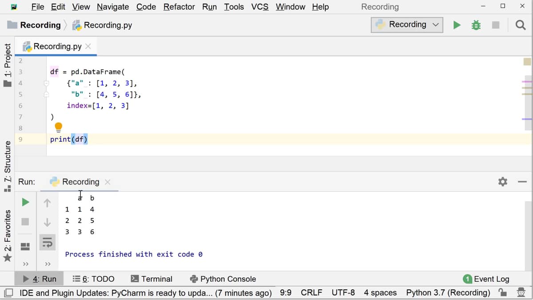Image resolution: width=533 pixels, height=300 pixels.
Task: Close the Recording run tab
Action: (x=107, y=182)
